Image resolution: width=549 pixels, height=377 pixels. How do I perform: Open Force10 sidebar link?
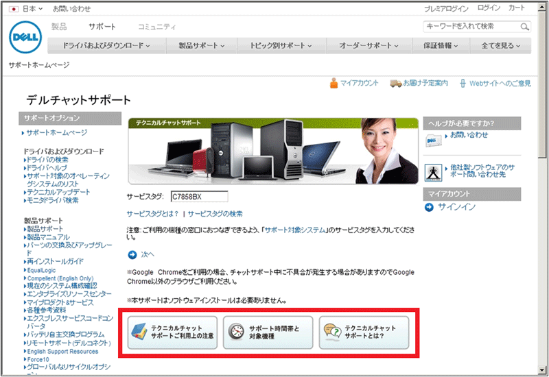click(x=38, y=359)
